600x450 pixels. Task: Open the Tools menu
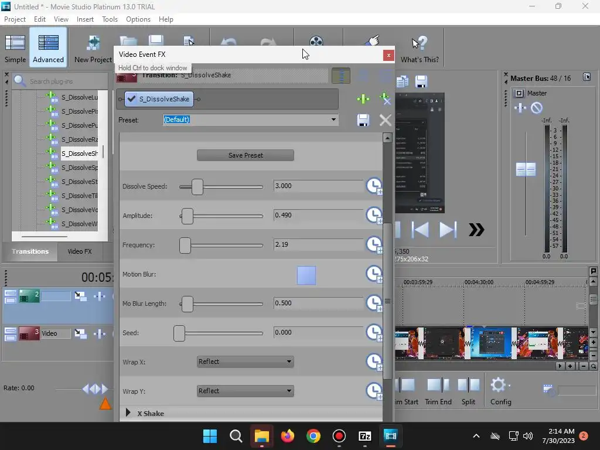pos(110,19)
